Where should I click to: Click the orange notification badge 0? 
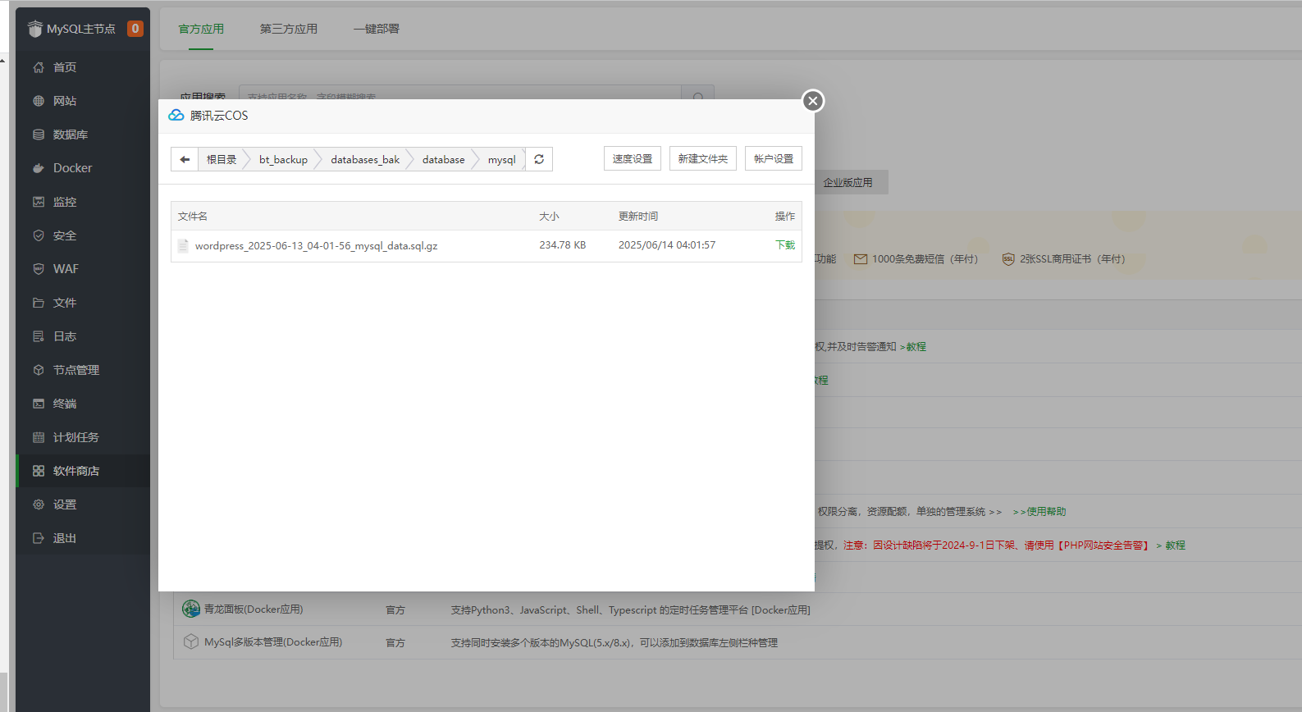[x=135, y=29]
